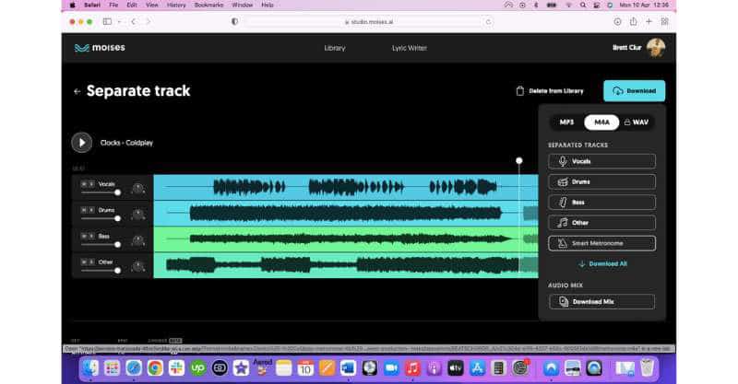Open the Safari menu
The image size is (738, 384).
click(92, 5)
